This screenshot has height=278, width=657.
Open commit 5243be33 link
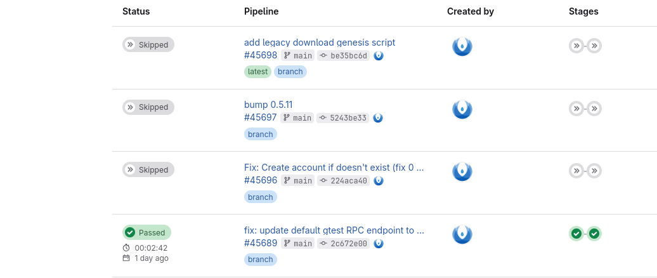pos(348,118)
